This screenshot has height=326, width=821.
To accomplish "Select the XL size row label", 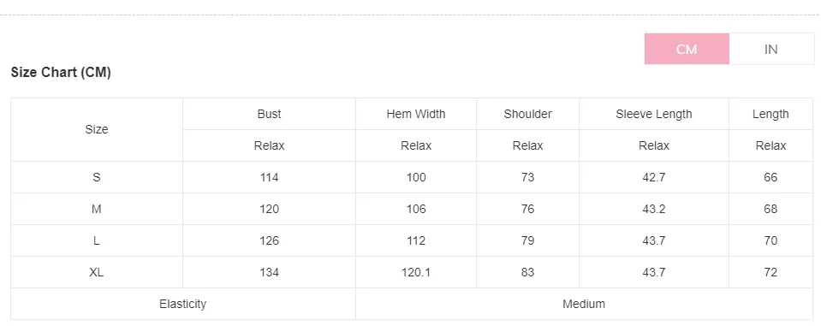I will click(97, 272).
